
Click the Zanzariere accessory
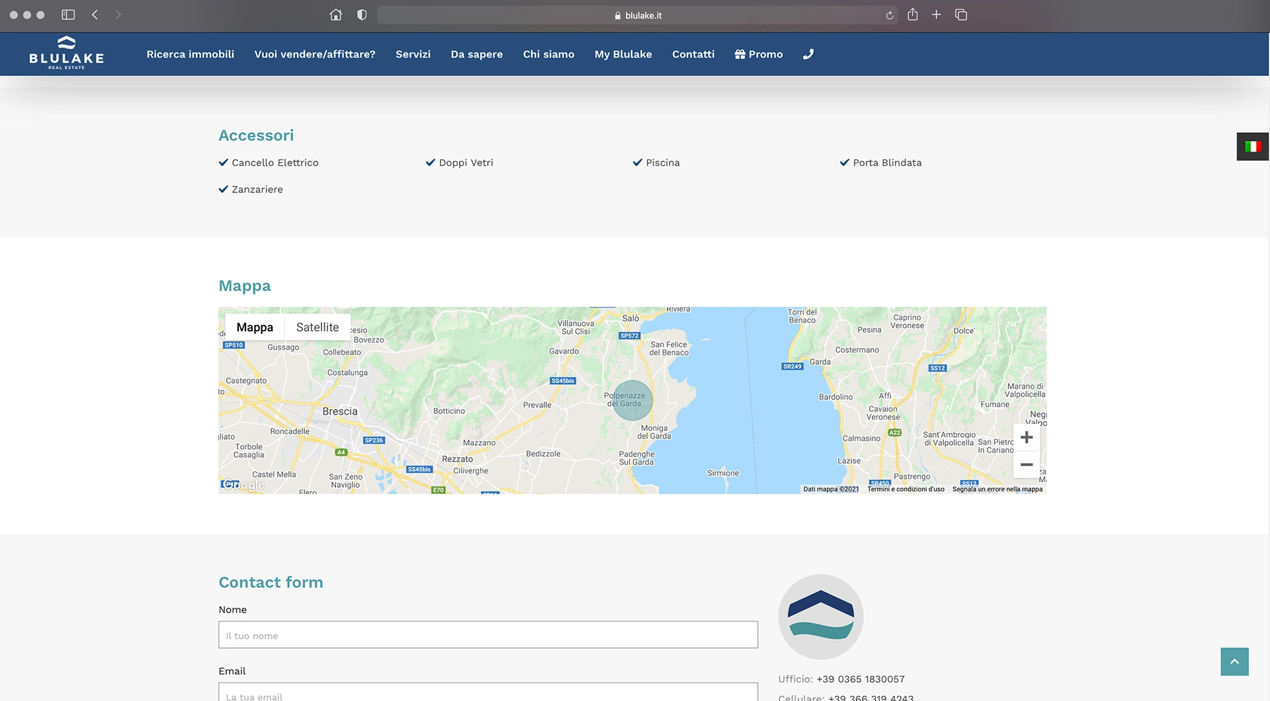[251, 189]
